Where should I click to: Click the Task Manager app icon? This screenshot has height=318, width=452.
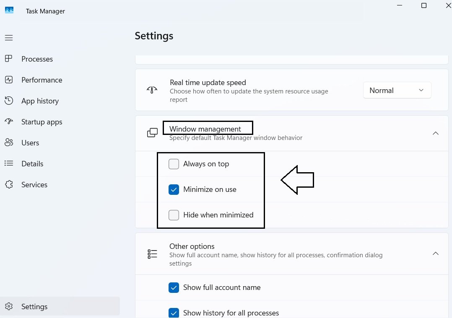click(9, 10)
